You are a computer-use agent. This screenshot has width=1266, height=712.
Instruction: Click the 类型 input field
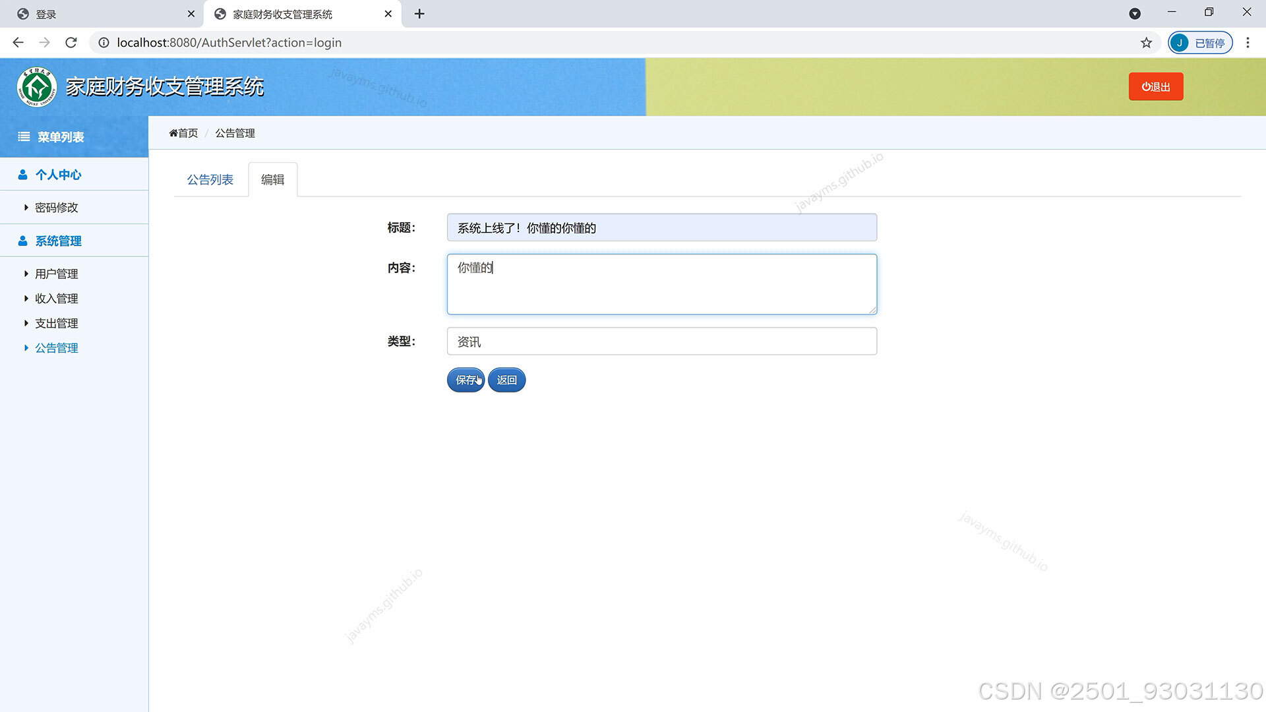point(661,341)
